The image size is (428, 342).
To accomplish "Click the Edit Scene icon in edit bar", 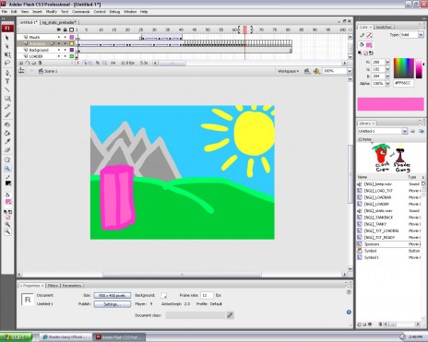I will (307, 71).
